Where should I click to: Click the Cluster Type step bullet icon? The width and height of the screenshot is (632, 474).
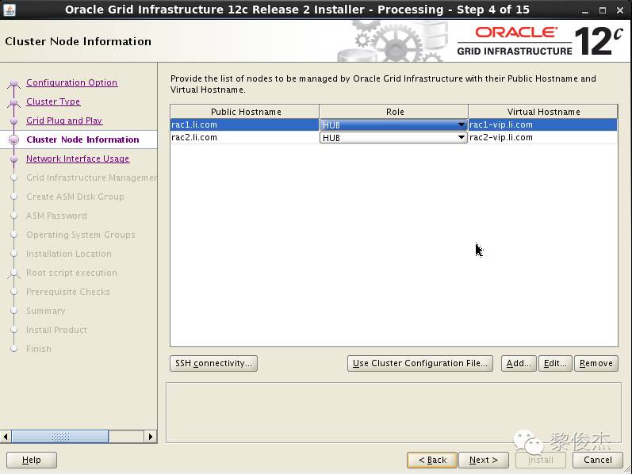point(14,102)
